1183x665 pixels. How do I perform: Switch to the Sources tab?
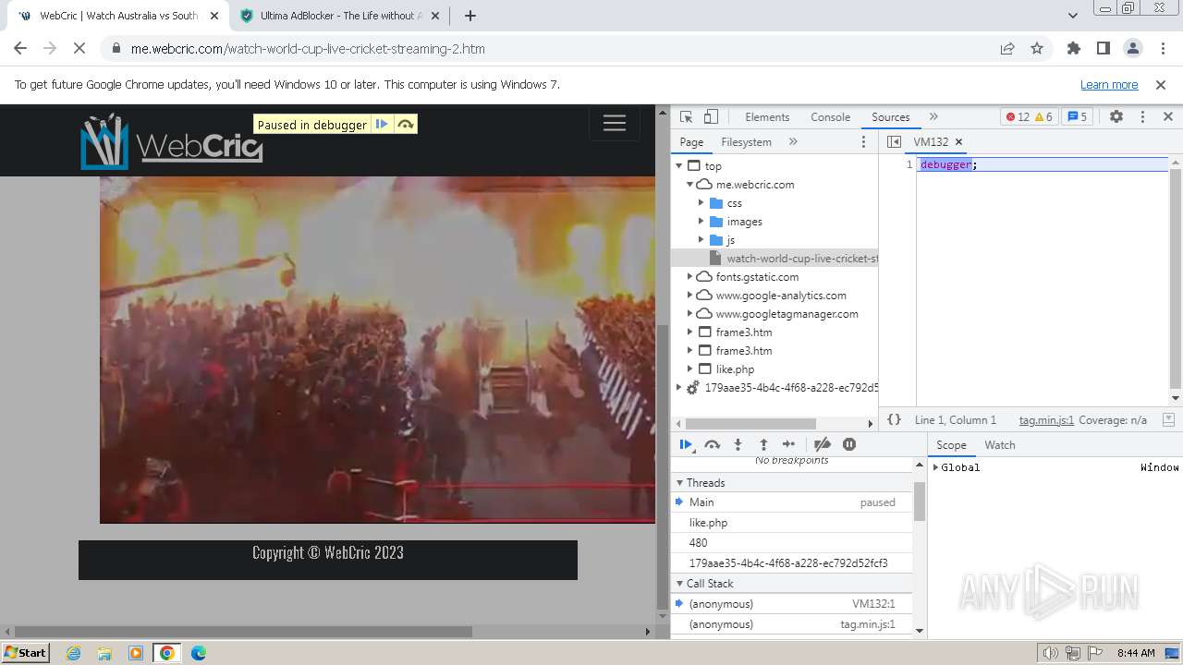point(891,117)
